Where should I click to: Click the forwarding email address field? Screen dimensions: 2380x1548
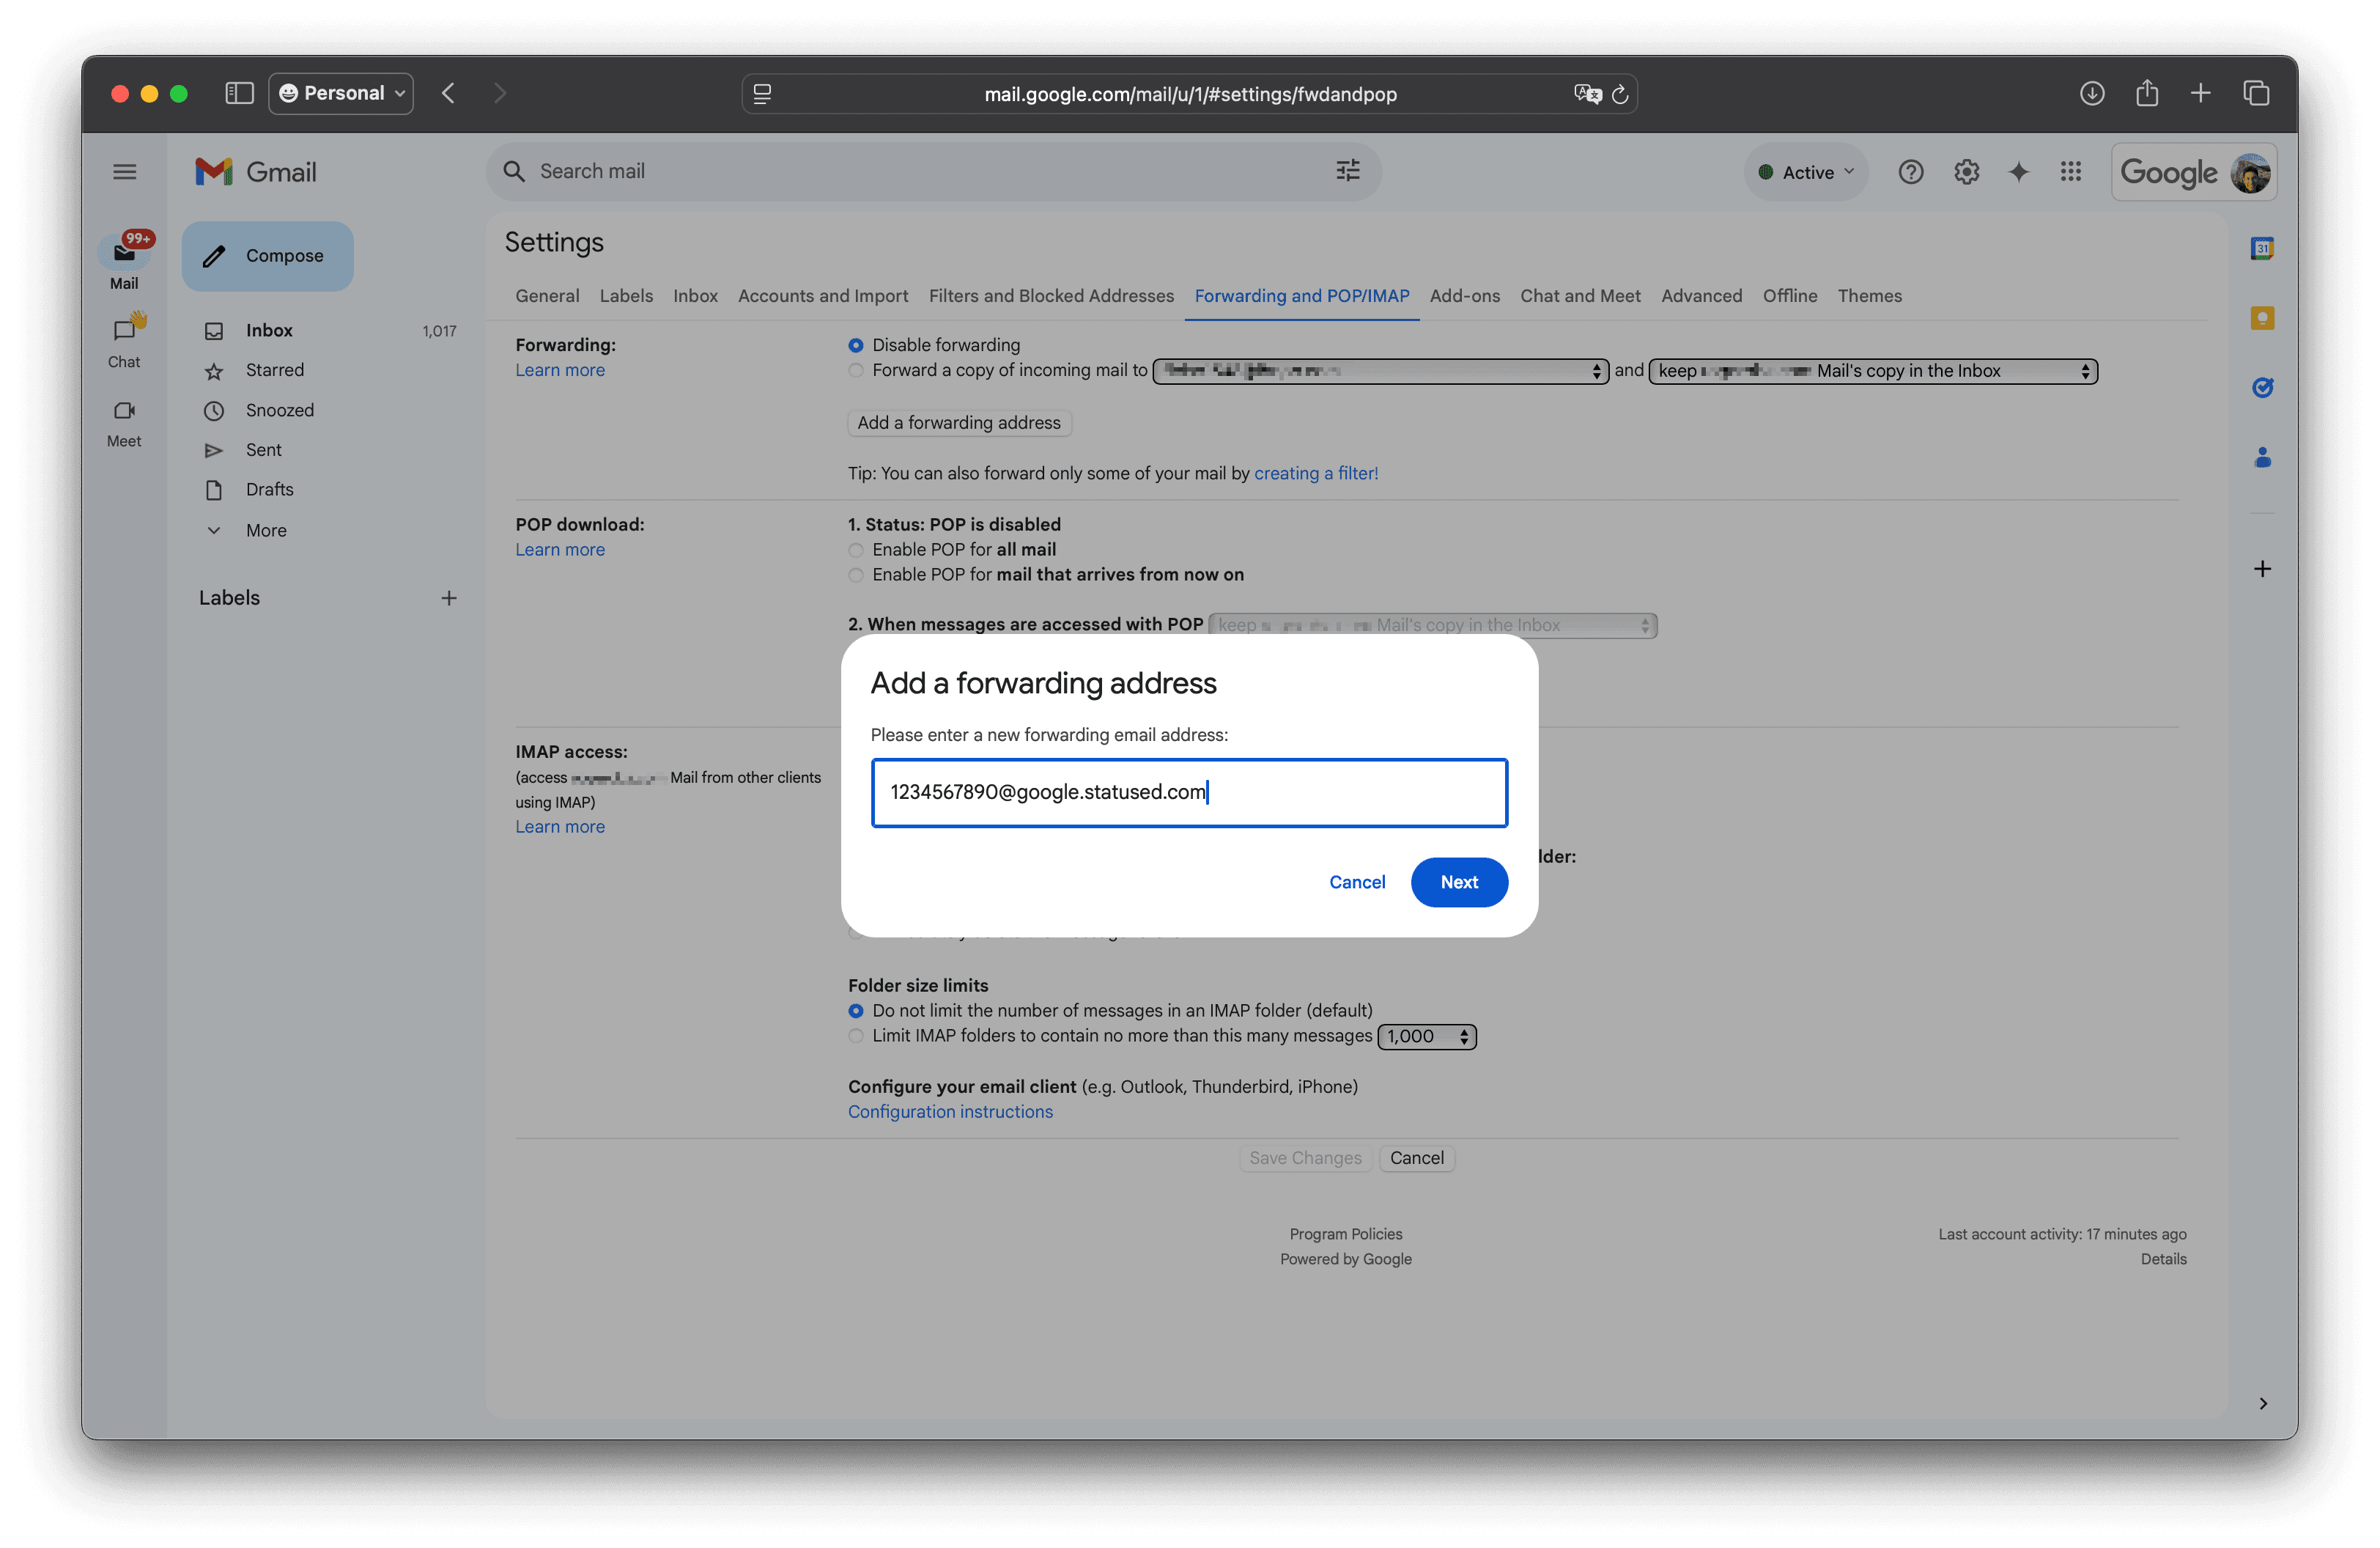(x=1189, y=792)
